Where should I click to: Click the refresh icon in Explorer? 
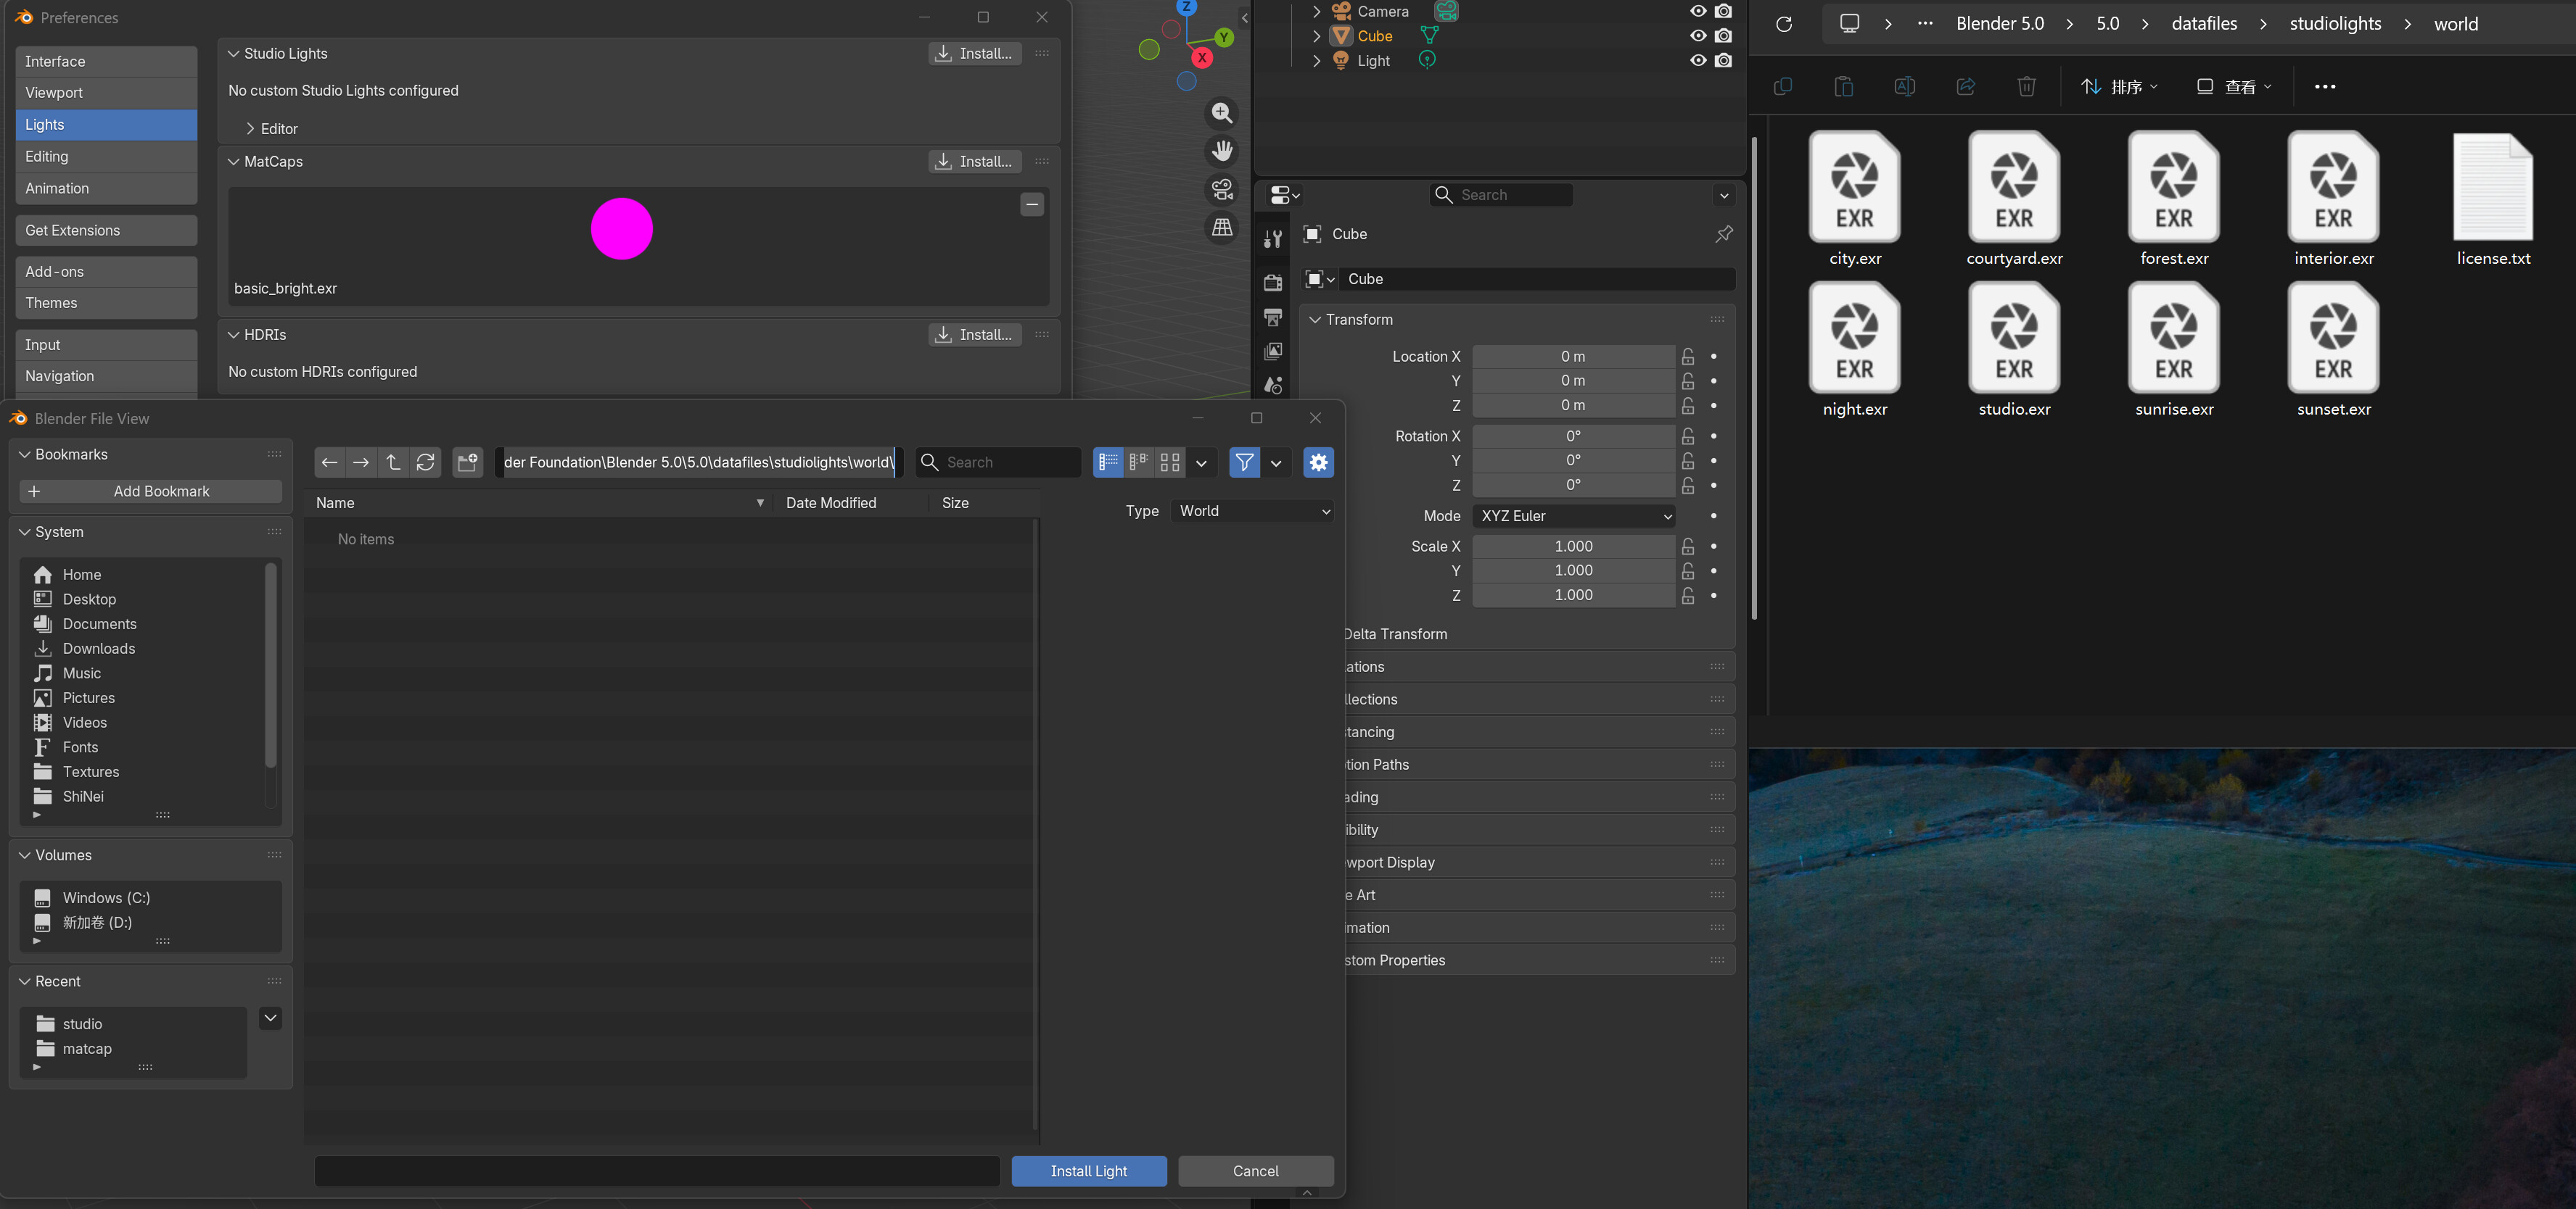pyautogui.click(x=1784, y=24)
